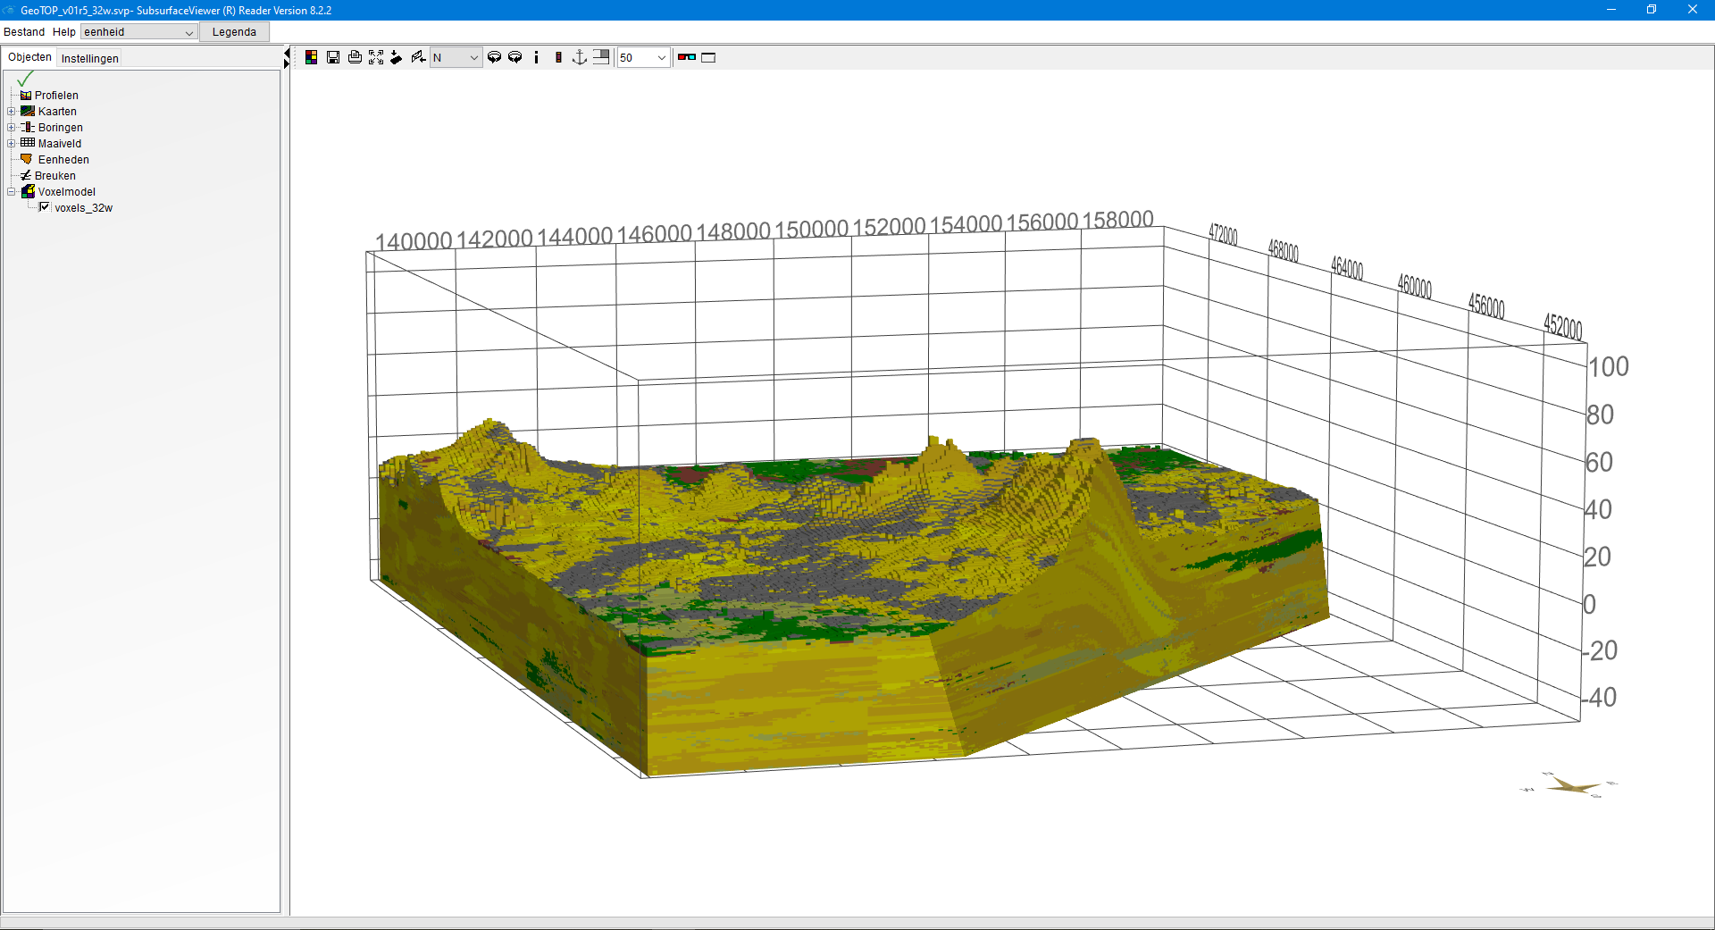
Task: Click the zoom-to-extents arrows icon
Action: 376,57
